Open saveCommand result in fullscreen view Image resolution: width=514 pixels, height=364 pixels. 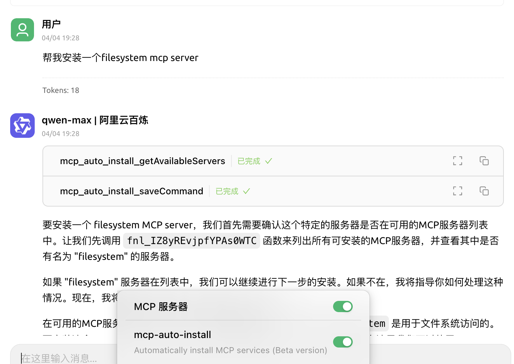click(458, 191)
